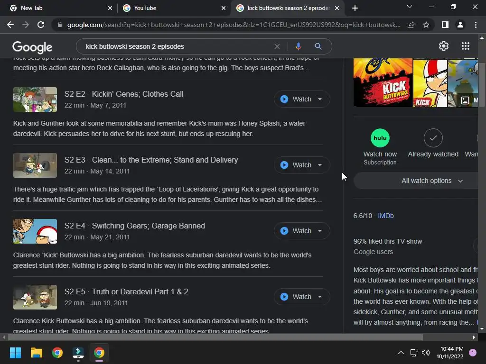Image resolution: width=486 pixels, height=364 pixels.
Task: Open the Kick character poster with white helmet
Action: coord(430,82)
